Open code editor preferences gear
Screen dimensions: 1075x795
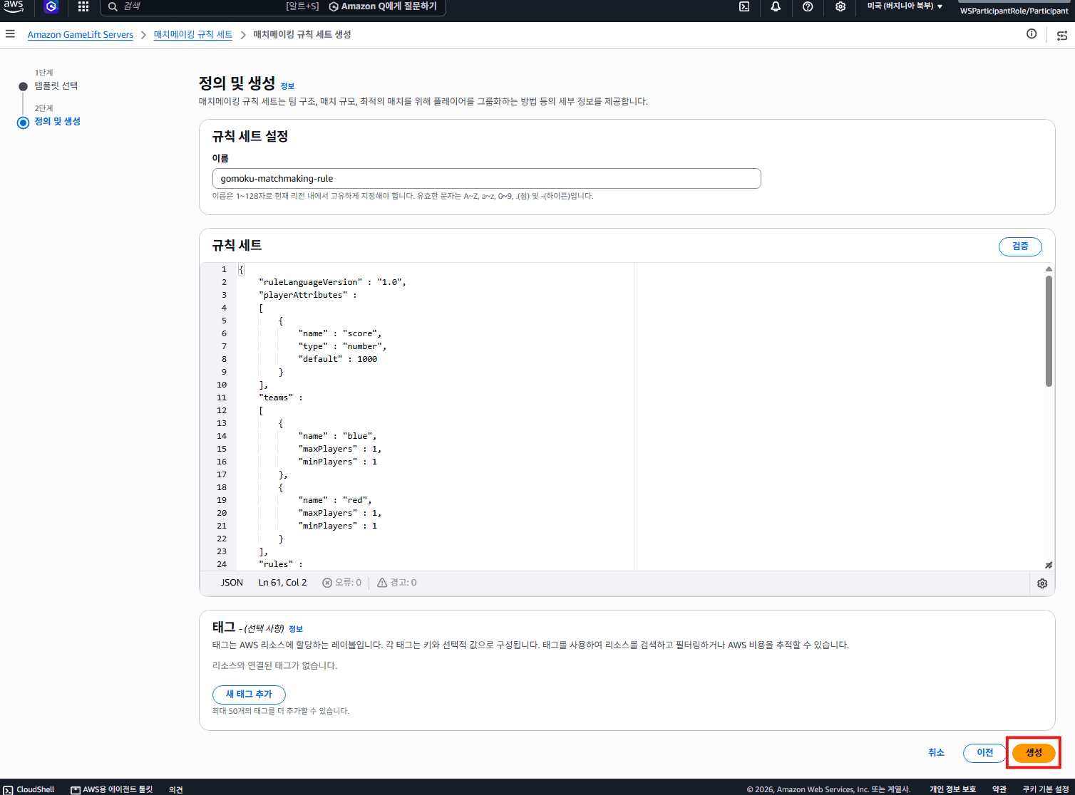(x=1042, y=583)
